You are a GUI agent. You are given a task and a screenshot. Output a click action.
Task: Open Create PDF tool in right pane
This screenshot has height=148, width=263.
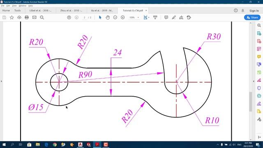click(x=259, y=41)
